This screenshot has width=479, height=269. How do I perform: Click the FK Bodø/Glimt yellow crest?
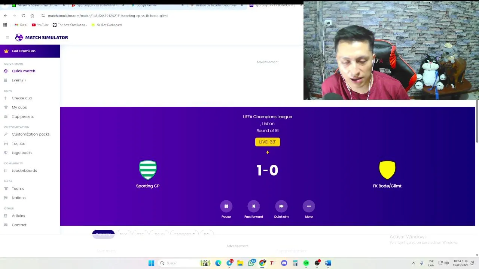(x=387, y=170)
